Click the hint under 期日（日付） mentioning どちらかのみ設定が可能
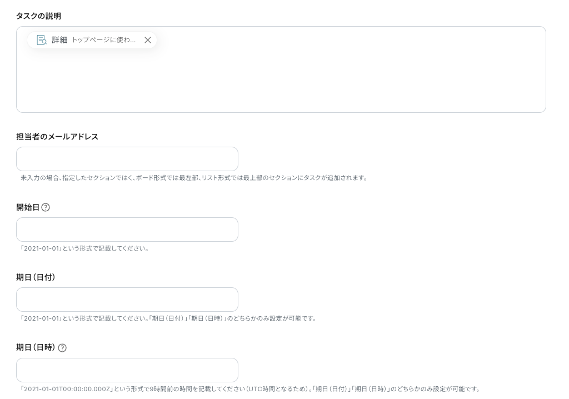The height and width of the screenshot is (399, 569). [x=169, y=319]
